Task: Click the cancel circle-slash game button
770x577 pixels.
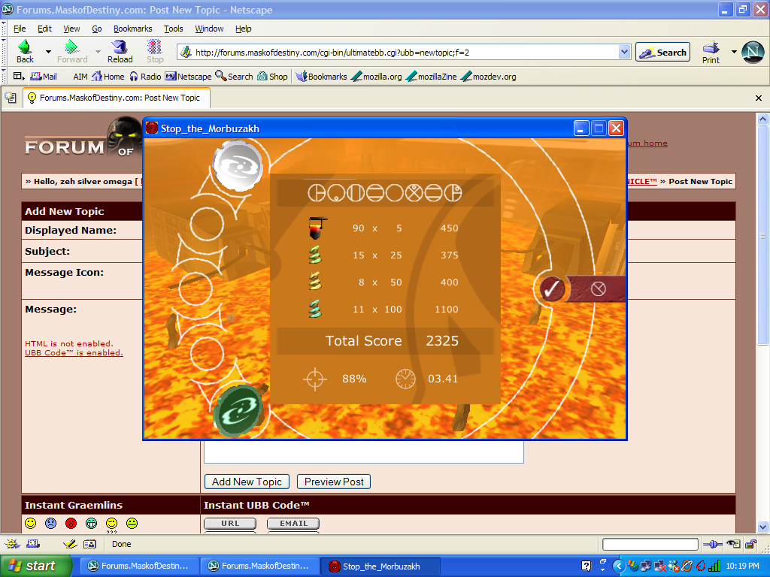Action: tap(598, 288)
